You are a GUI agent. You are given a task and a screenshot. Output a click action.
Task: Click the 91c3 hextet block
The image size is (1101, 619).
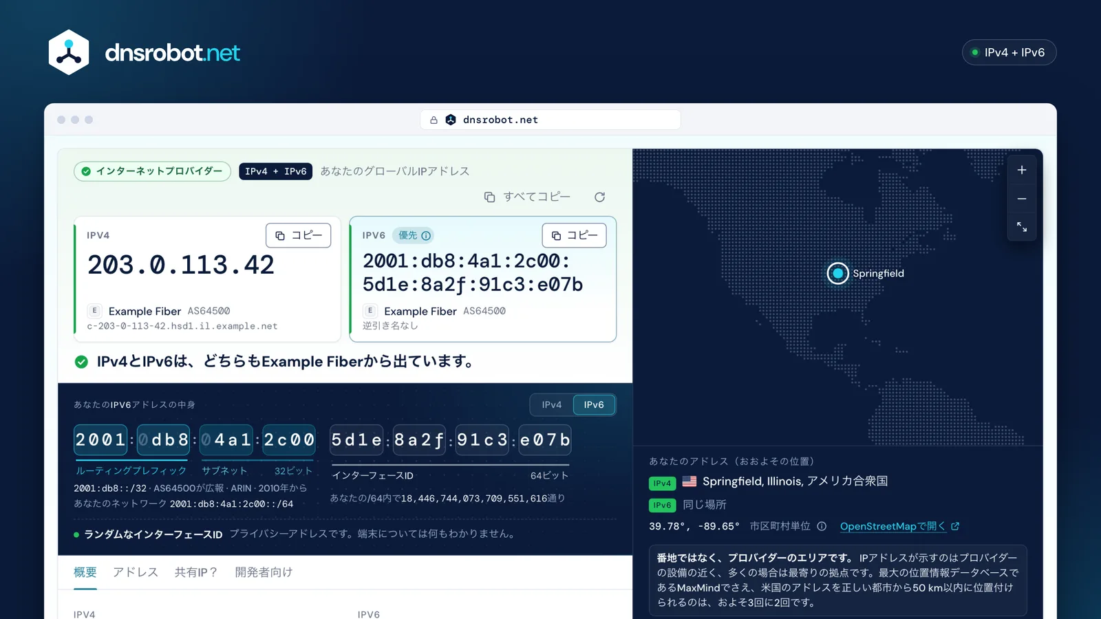pyautogui.click(x=482, y=440)
